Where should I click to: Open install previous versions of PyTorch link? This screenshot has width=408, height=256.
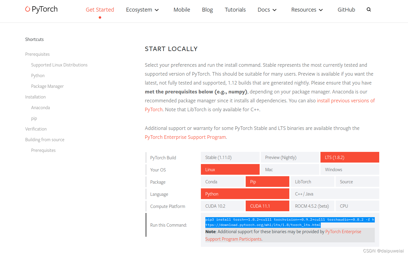pyautogui.click(x=346, y=101)
